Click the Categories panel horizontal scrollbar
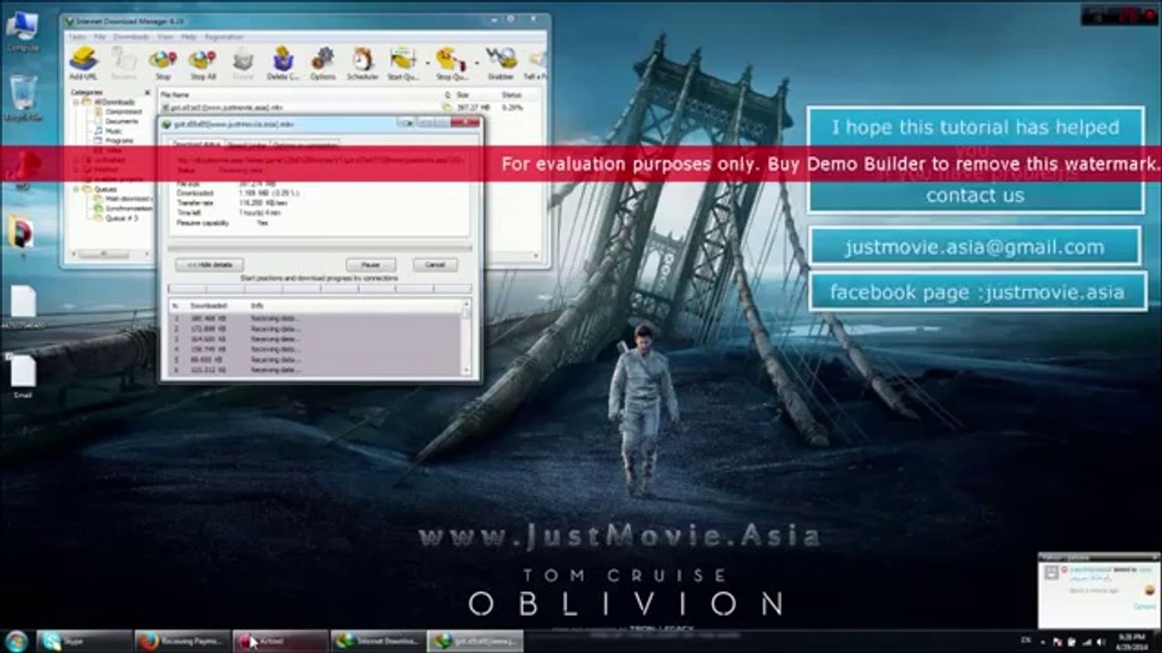The width and height of the screenshot is (1162, 653). tap(111, 255)
